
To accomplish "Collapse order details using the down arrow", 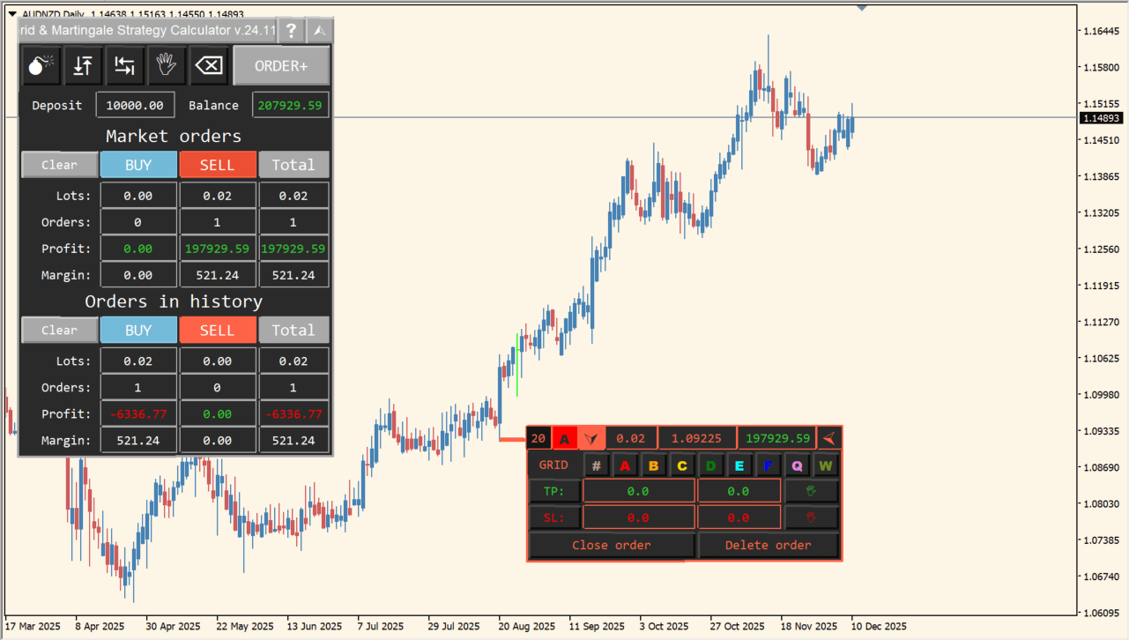I will (x=591, y=438).
